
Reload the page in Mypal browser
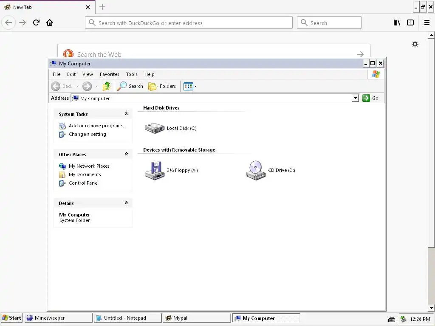36,22
